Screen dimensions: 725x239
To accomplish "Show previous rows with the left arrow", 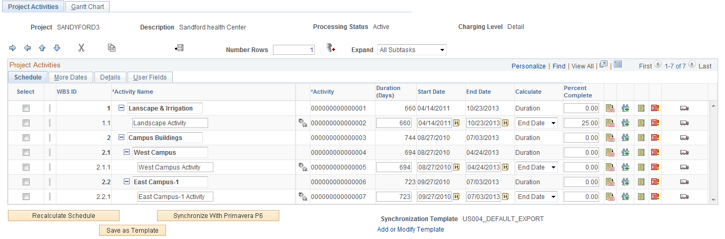I will (658, 65).
